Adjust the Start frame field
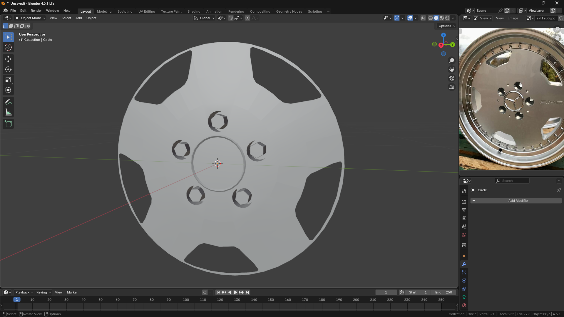The image size is (564, 317). coord(418,292)
